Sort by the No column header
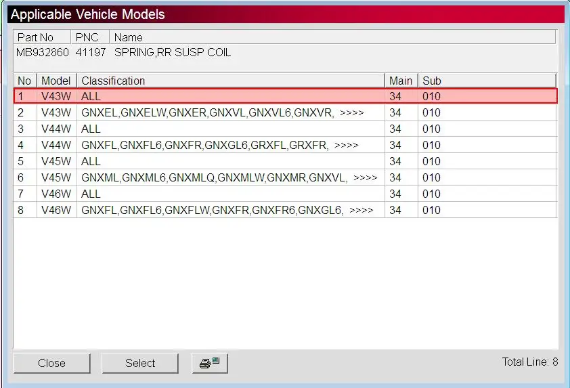The width and height of the screenshot is (570, 388). click(25, 81)
